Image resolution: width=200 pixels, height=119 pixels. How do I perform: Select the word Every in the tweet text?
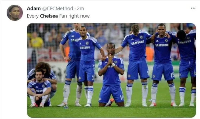33,16
